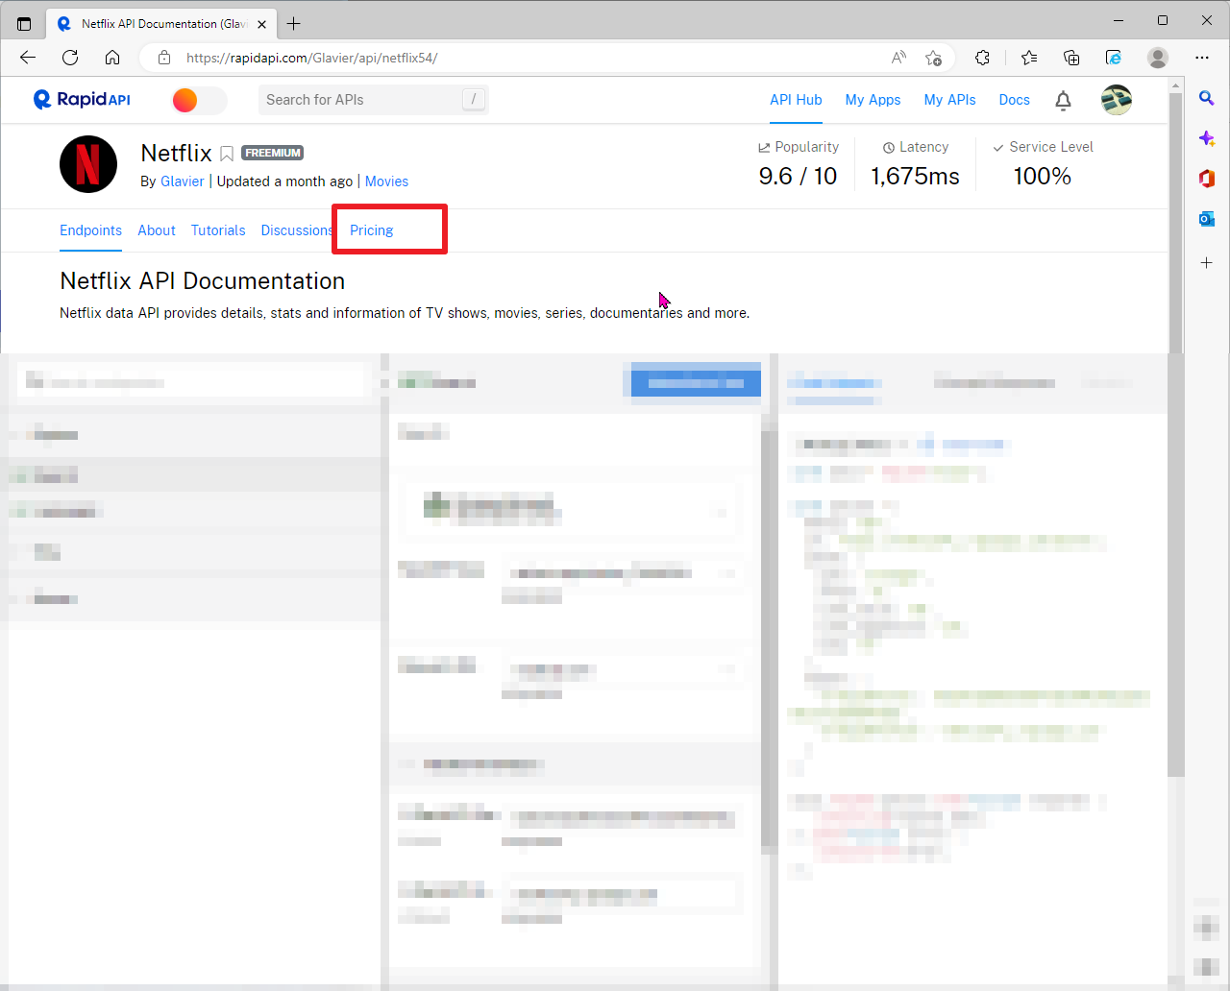1230x991 pixels.
Task: Click the Netflix API Documentation heading
Action: [x=202, y=280]
